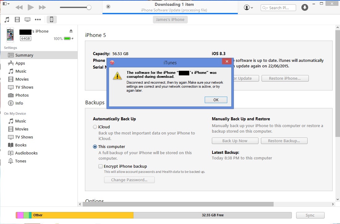Click the Update button behind dialog
This screenshot has height=224, width=340.
pyautogui.click(x=246, y=78)
